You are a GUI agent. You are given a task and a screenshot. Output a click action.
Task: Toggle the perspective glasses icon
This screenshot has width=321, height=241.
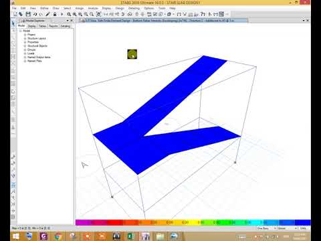click(x=130, y=14)
